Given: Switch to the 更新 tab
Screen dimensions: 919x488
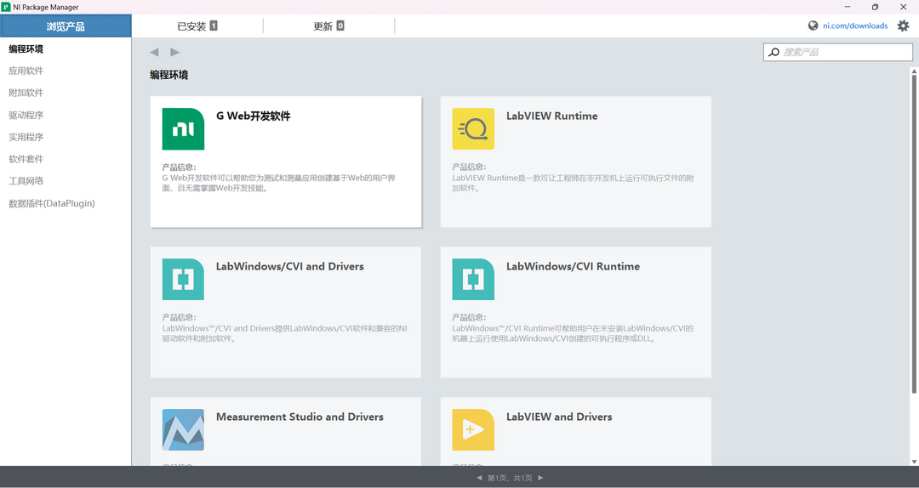Looking at the screenshot, I should 328,26.
